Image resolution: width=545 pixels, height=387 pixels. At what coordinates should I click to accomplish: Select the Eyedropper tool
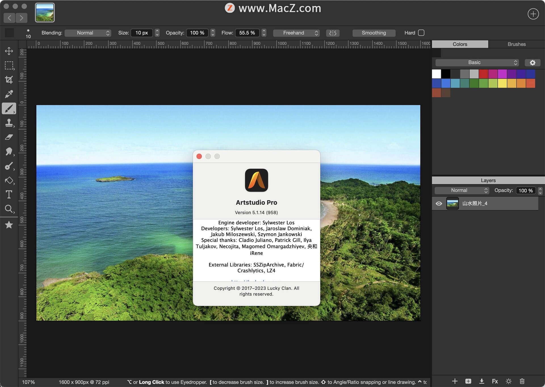pos(9,94)
